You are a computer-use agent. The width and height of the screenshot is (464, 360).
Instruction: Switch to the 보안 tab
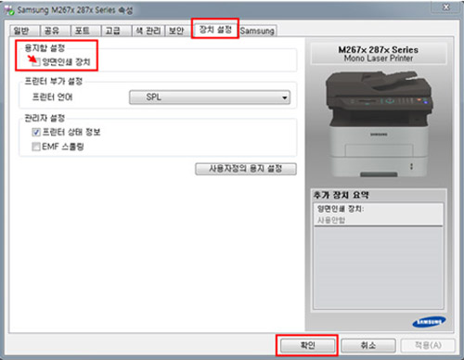tap(177, 31)
